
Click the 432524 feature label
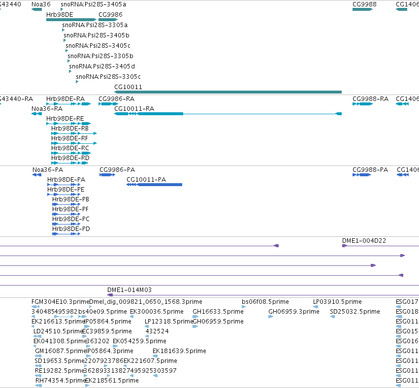(157, 331)
